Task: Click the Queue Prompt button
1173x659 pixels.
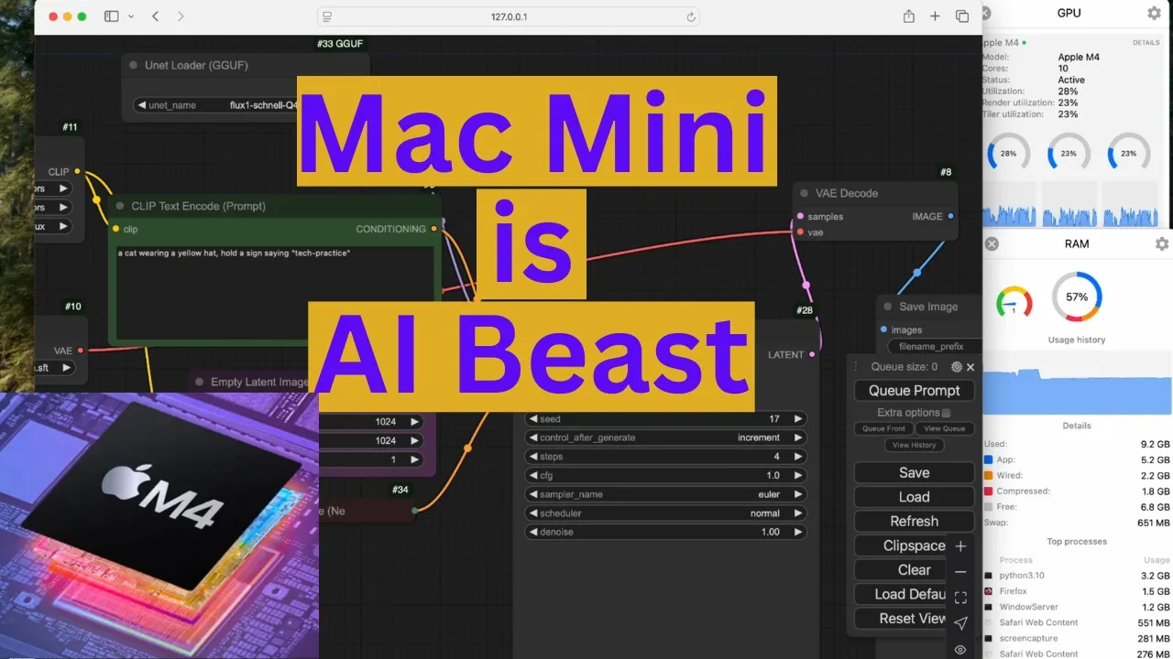Action: click(915, 390)
